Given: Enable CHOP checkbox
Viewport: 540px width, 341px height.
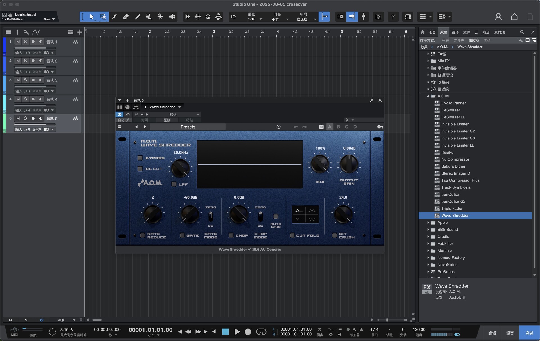Looking at the screenshot, I should click(231, 235).
